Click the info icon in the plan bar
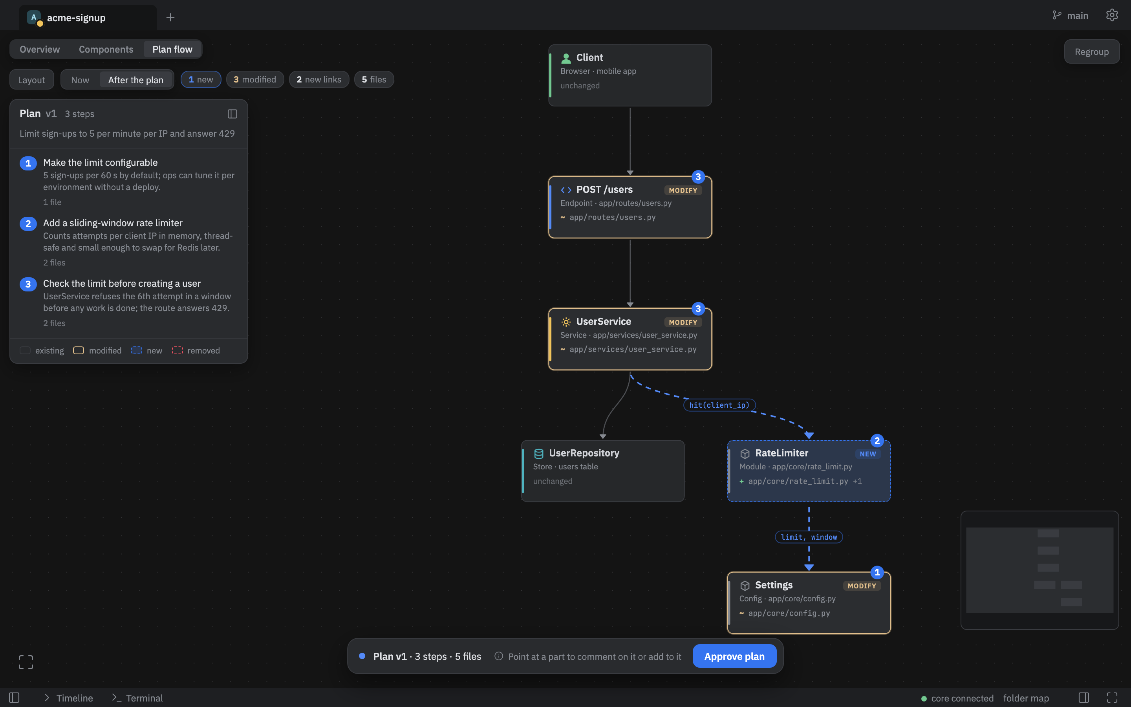This screenshot has height=707, width=1131. pos(499,656)
